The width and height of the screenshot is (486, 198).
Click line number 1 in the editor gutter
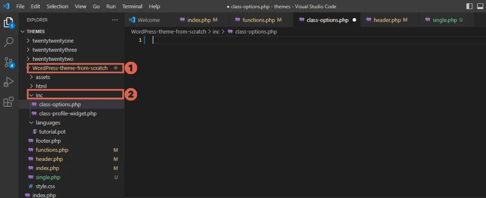(140, 40)
